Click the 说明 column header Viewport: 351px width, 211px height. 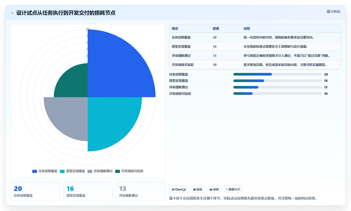247,29
